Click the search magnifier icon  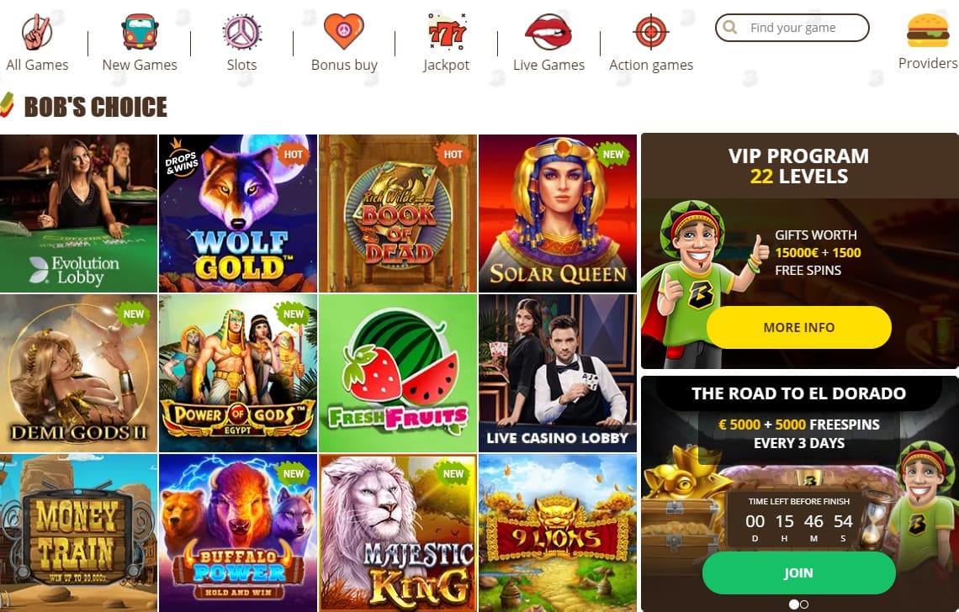(729, 28)
